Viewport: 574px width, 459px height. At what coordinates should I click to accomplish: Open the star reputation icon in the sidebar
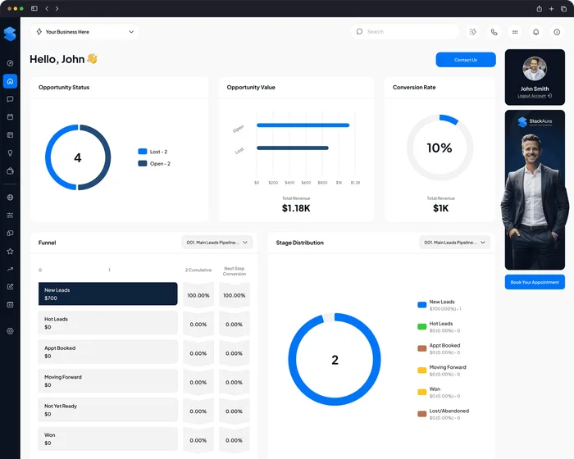coord(10,251)
